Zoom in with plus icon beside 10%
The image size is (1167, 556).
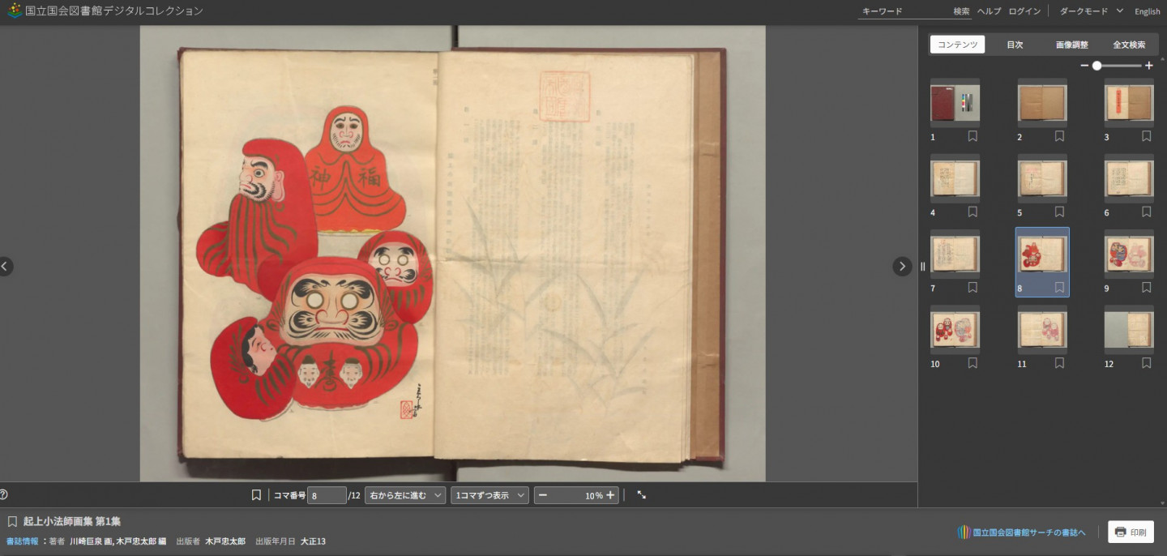(610, 495)
